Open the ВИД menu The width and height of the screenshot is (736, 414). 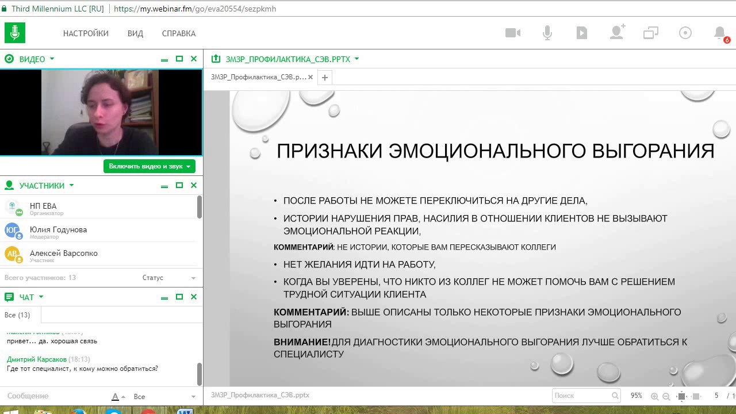(135, 33)
